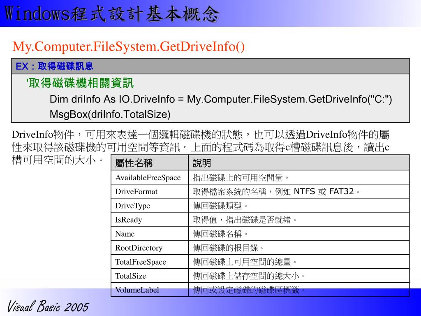Select the 'VolumeLabel' property cell
This screenshot has width=421, height=316.
pos(150,290)
